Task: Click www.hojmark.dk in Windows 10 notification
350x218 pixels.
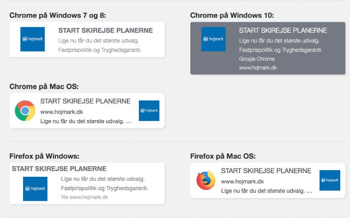Action: click(258, 68)
